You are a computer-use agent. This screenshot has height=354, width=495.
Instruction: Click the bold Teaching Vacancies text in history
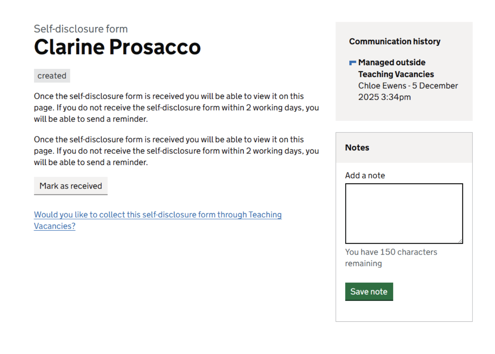[396, 74]
